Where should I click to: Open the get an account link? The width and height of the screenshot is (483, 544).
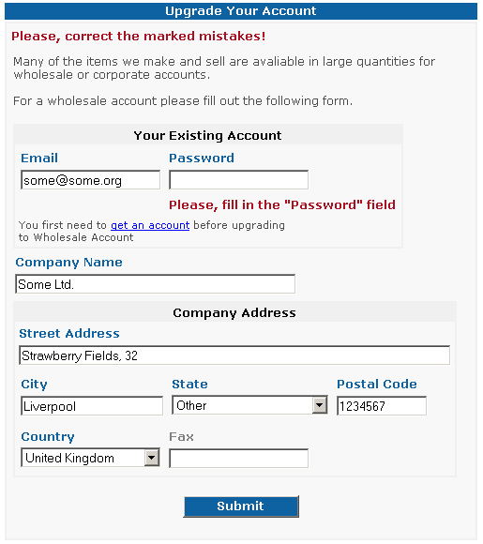click(150, 225)
